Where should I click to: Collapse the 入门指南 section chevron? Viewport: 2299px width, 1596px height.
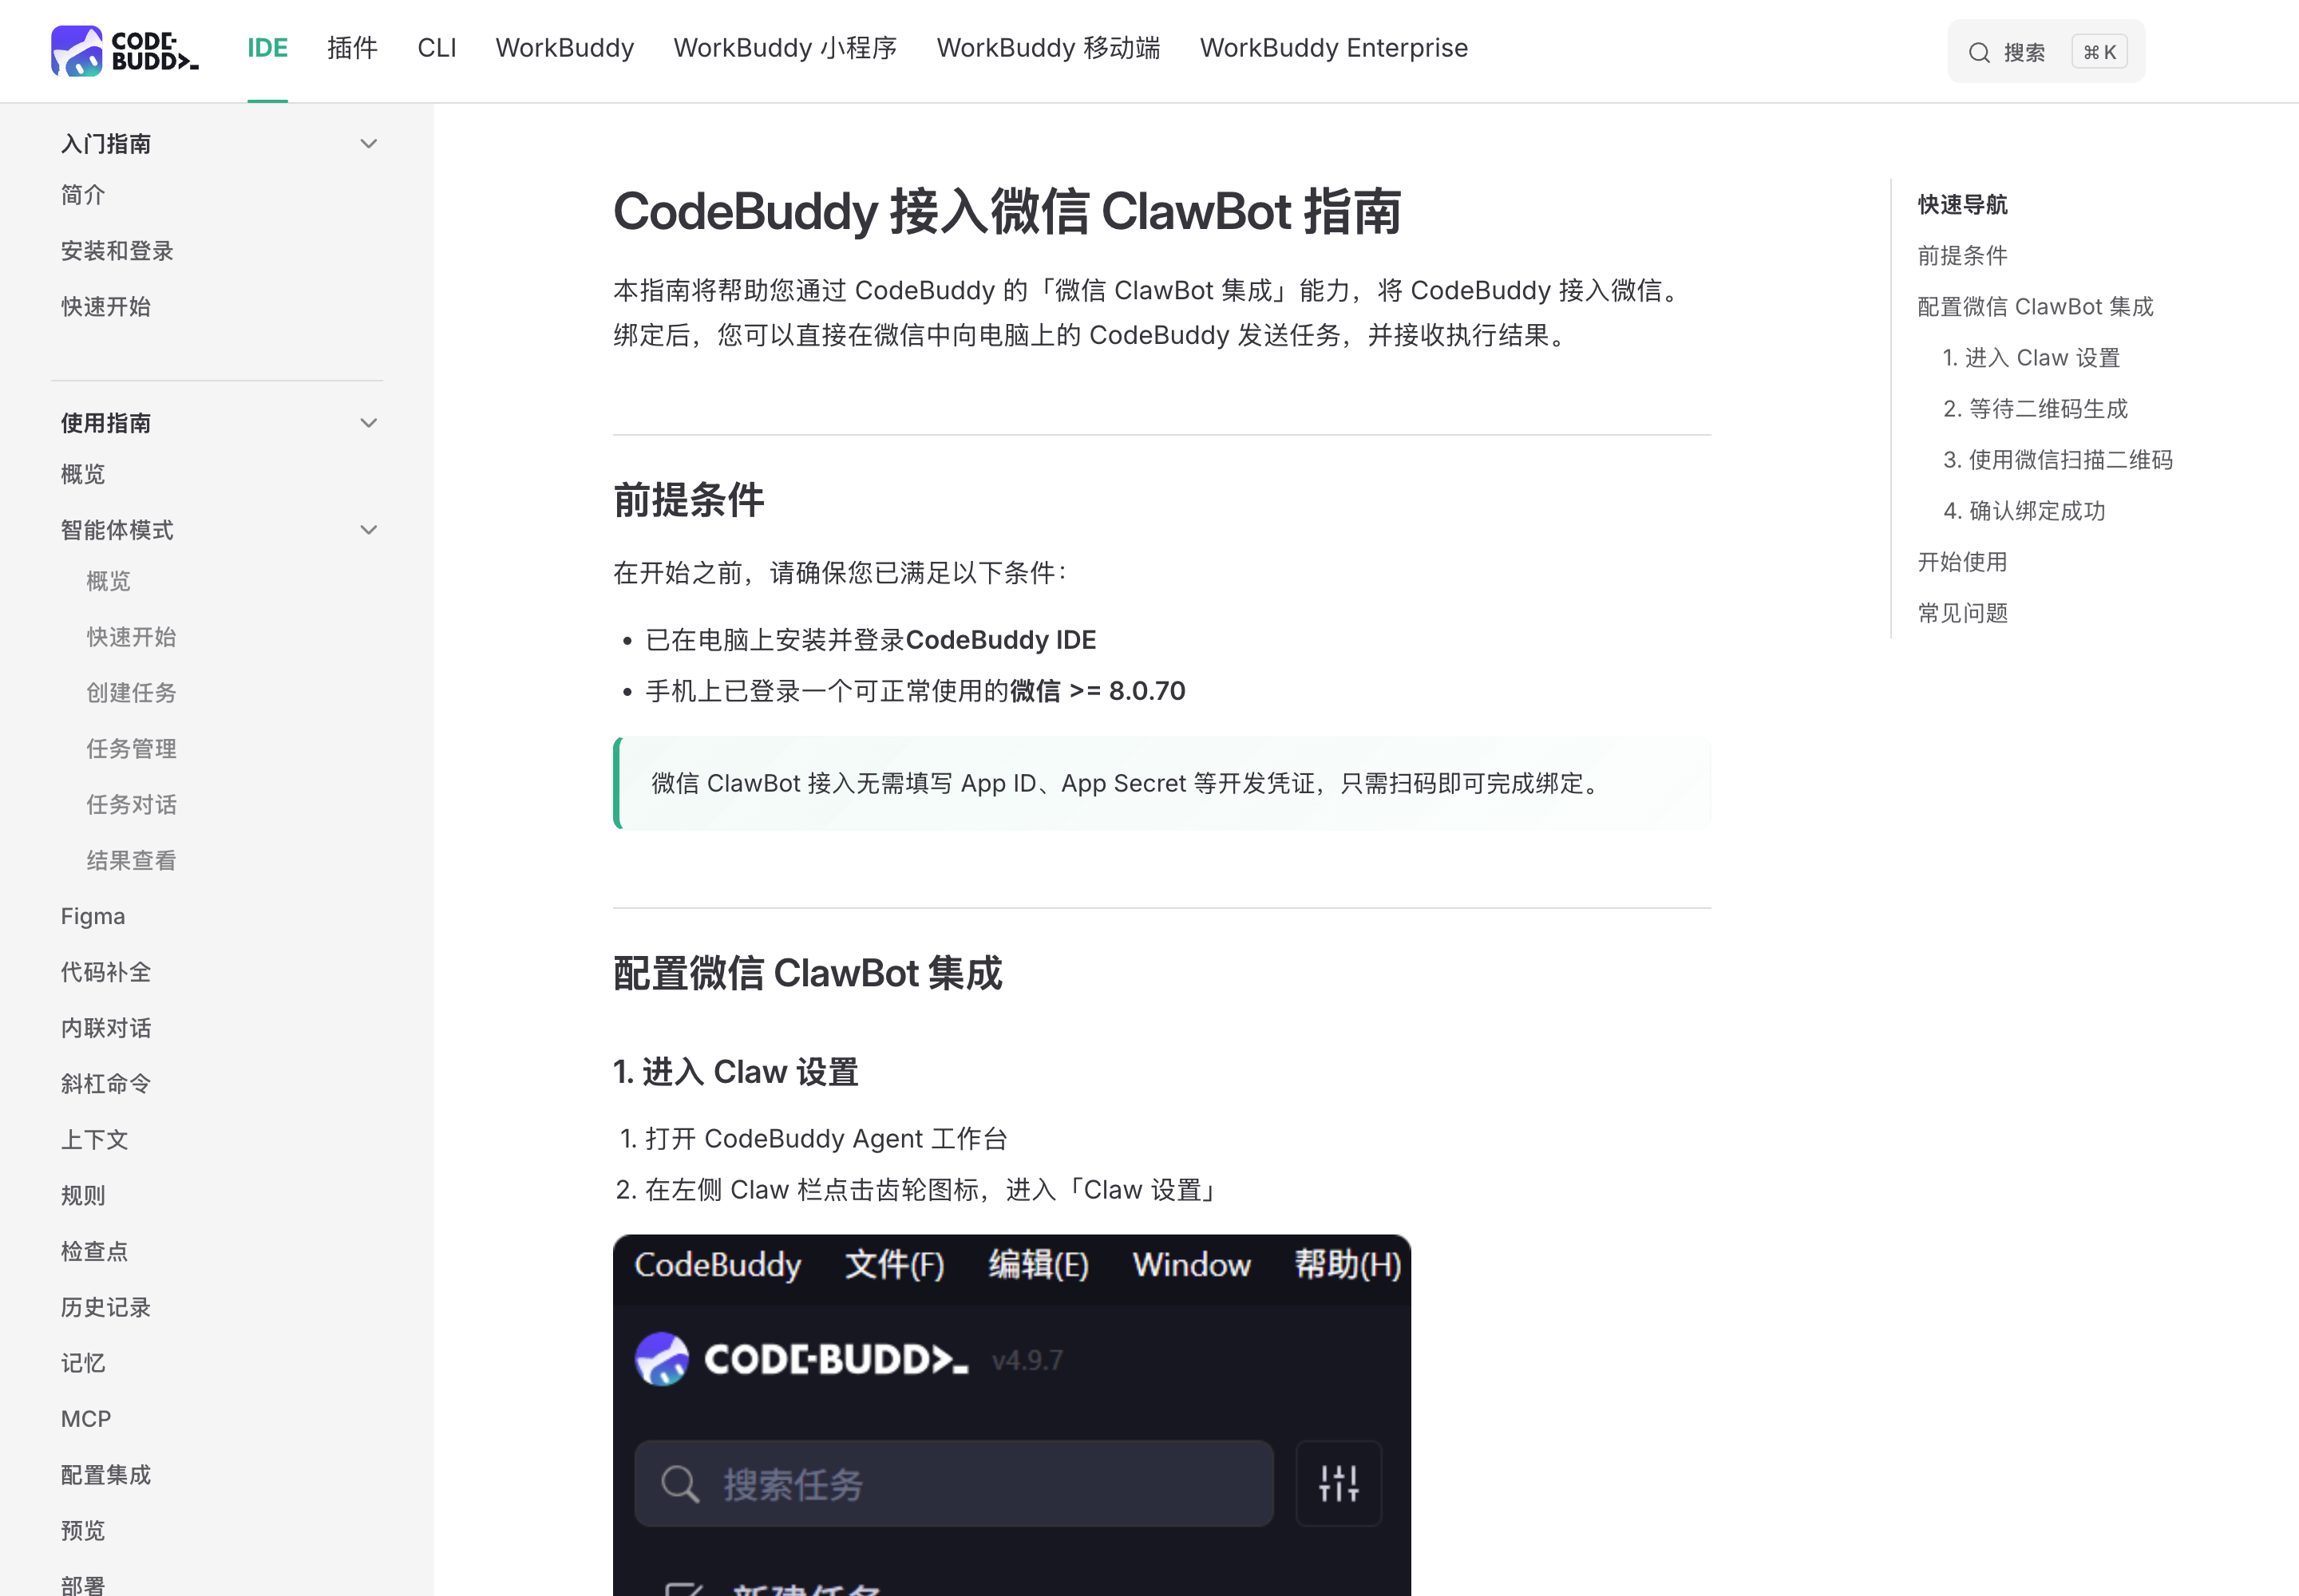pos(368,144)
